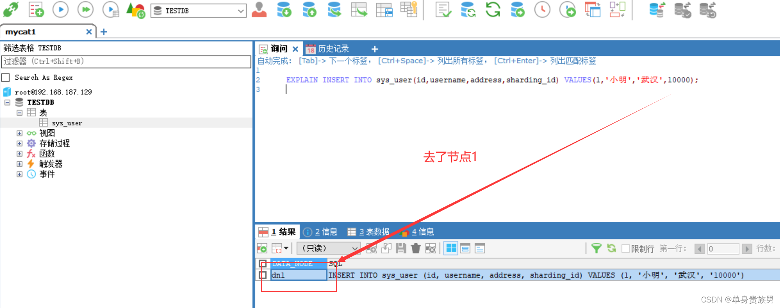Collapse the TESTDB database node
780x308 pixels.
point(7,102)
